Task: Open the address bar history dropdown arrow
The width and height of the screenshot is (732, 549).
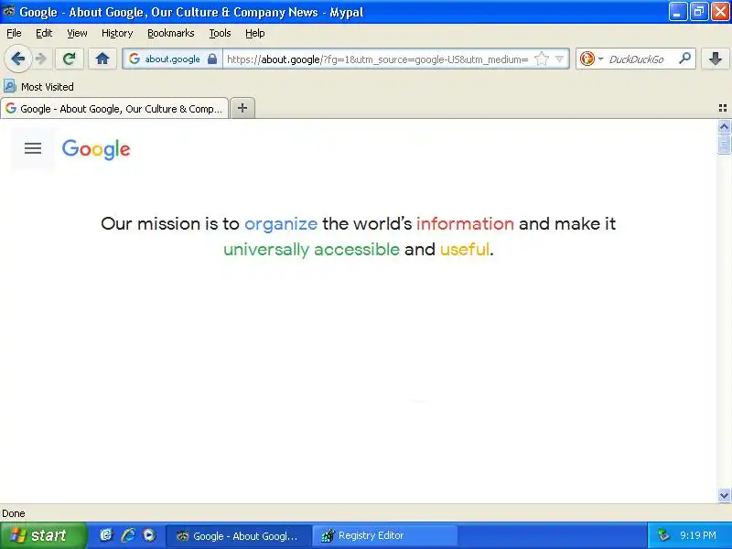Action: 559,59
